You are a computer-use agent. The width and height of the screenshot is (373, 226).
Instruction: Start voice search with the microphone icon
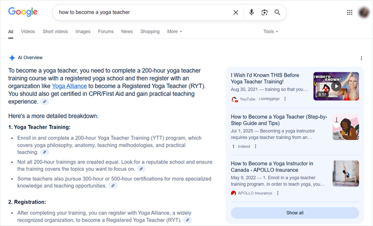point(251,13)
